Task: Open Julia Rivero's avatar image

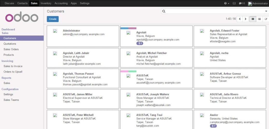Action: click(202, 94)
